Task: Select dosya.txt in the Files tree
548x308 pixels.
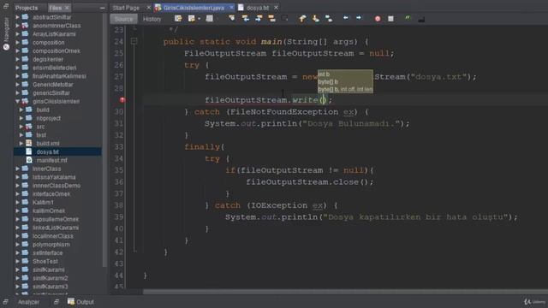Action: (57, 151)
